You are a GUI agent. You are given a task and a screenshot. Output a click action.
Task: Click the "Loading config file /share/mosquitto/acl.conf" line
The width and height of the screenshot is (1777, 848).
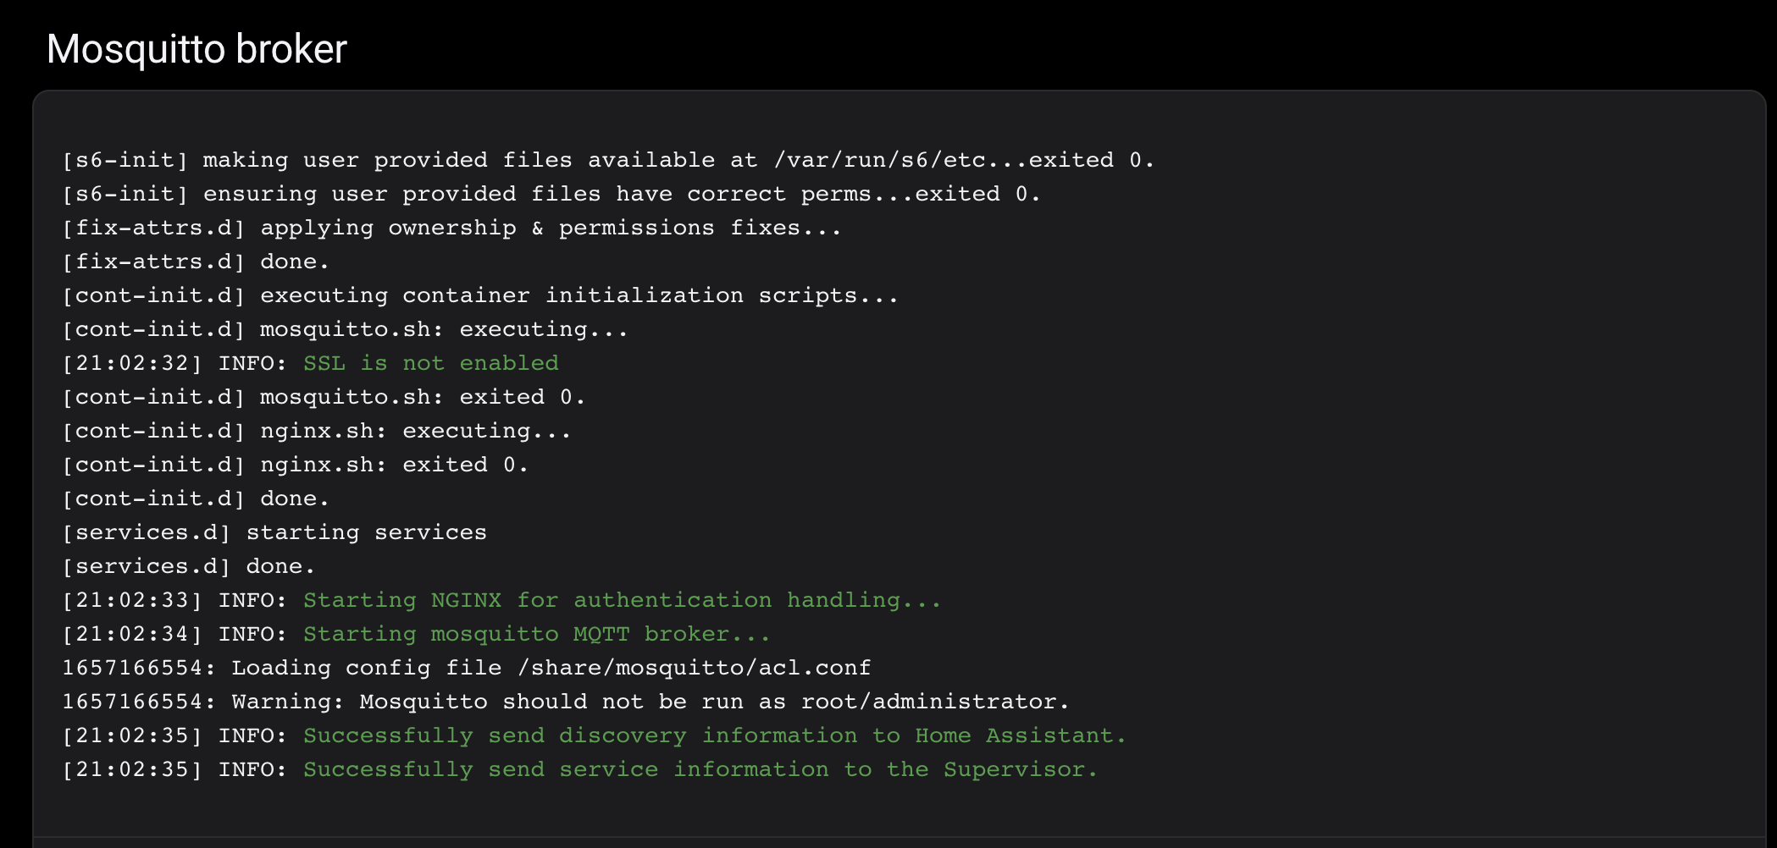467,668
